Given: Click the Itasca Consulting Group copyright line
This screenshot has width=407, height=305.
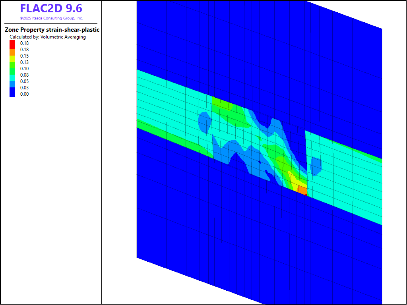Looking at the screenshot, I should coord(51,18).
